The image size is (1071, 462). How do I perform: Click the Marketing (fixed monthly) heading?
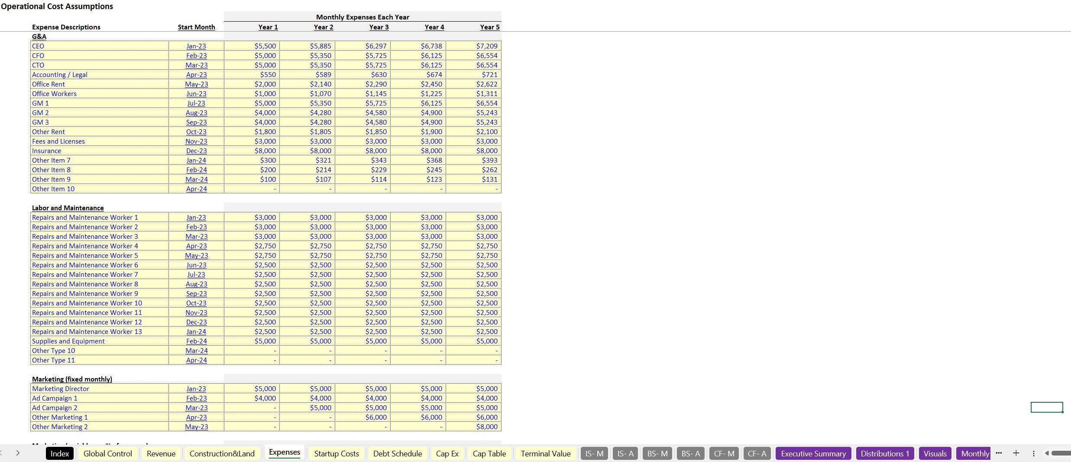(72, 379)
